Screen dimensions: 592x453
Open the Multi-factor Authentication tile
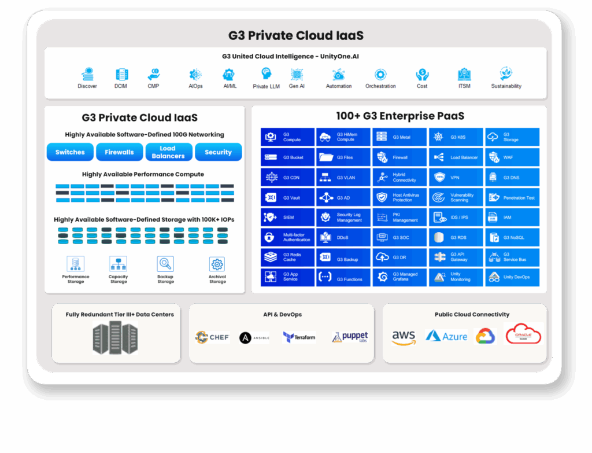click(287, 237)
